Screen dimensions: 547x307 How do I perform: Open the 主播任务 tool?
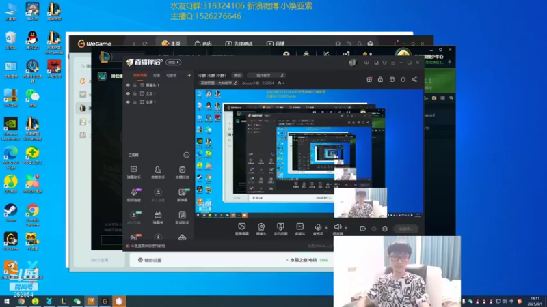(x=182, y=173)
